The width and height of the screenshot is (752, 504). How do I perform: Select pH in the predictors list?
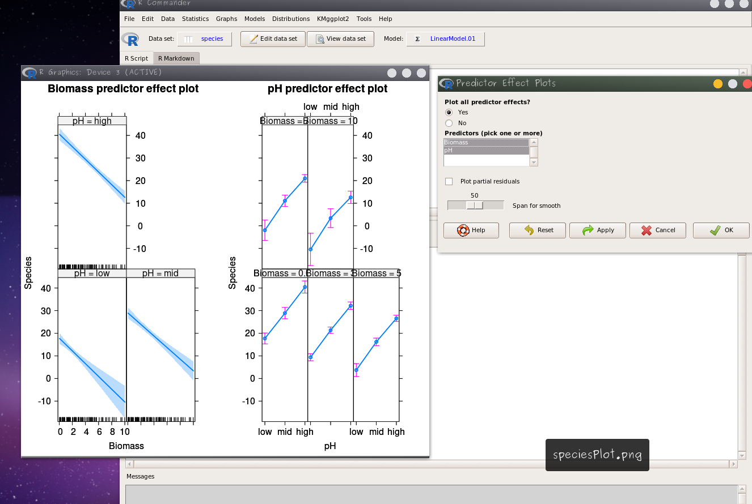click(x=485, y=151)
